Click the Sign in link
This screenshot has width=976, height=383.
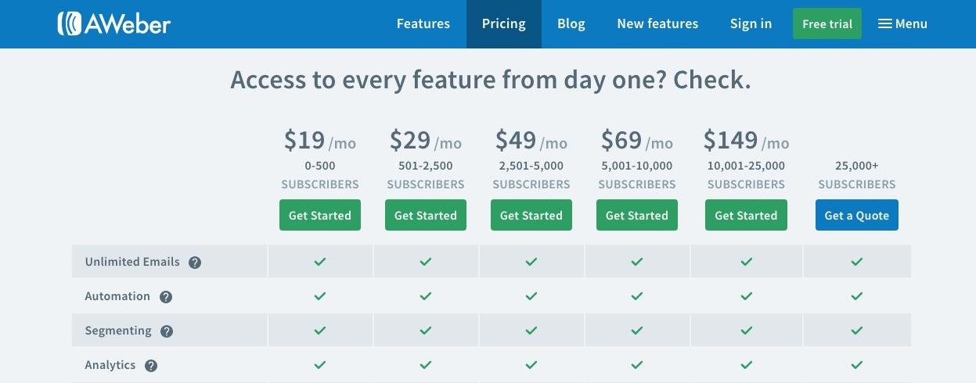(751, 24)
